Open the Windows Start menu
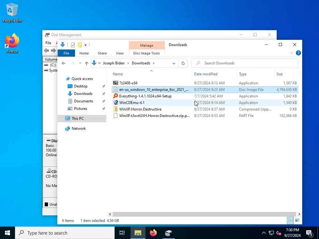This screenshot has height=239, width=319. coord(7,233)
